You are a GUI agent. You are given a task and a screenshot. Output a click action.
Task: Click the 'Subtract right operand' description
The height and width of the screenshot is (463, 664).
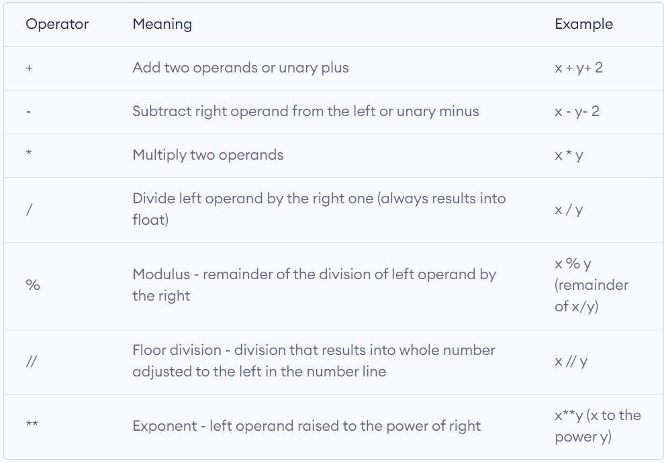[x=305, y=111]
